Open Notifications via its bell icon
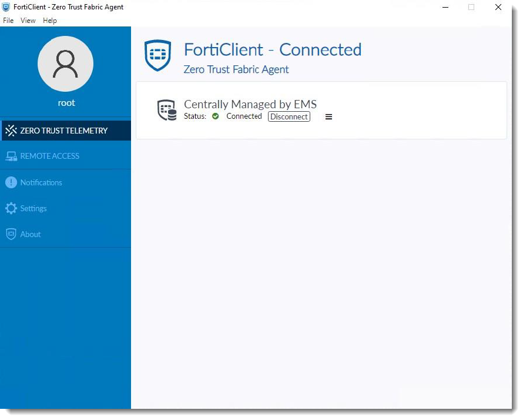Viewport: 523px width, 420px height. pos(11,182)
